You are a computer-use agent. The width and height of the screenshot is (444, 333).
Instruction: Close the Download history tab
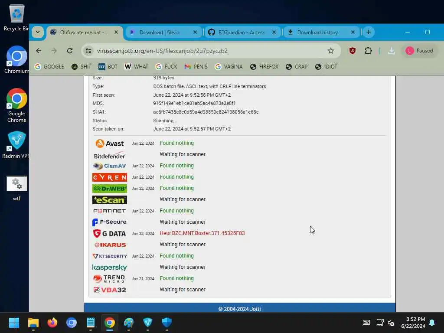(353, 32)
